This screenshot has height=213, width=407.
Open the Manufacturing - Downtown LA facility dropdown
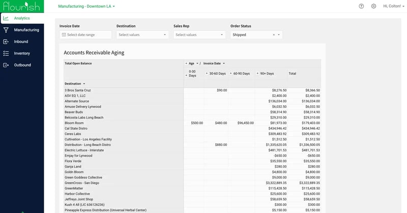(86, 6)
